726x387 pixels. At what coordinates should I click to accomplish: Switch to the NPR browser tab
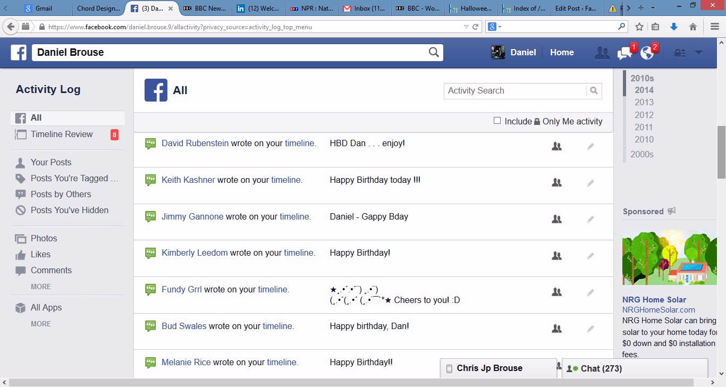point(311,9)
